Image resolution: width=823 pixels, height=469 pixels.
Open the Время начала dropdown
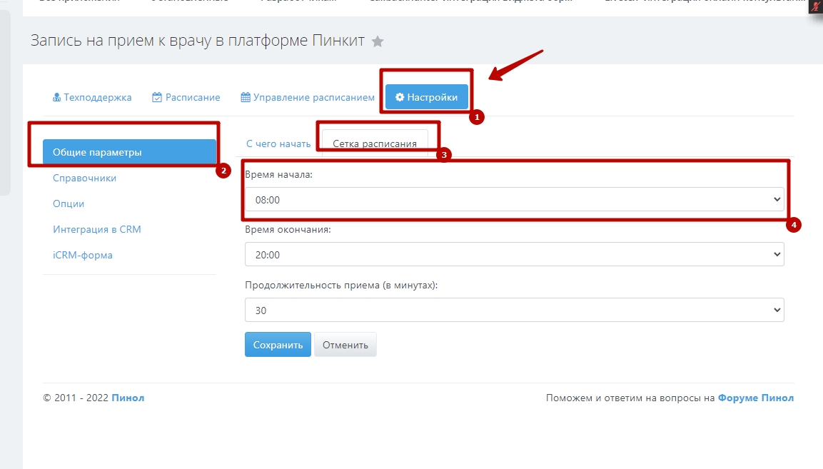pos(514,200)
